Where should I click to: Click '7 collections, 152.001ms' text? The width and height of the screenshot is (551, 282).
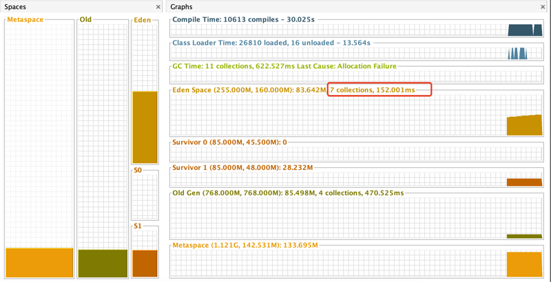(x=373, y=90)
